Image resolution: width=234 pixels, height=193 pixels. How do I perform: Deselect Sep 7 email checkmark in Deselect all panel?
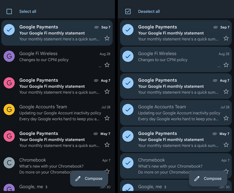128,30
